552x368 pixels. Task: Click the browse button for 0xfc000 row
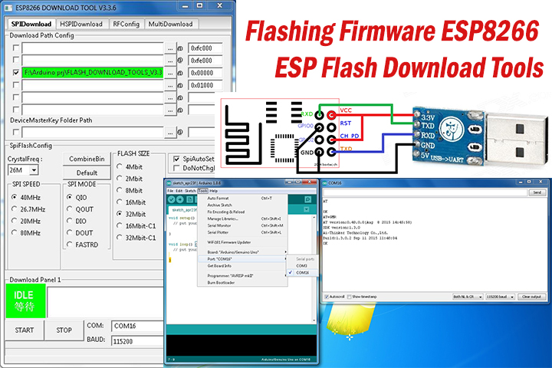point(170,48)
